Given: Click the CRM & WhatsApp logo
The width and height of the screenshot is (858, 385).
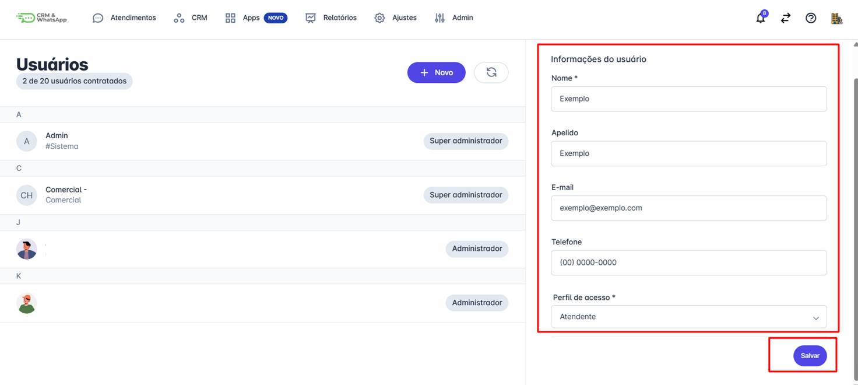Looking at the screenshot, I should 42,18.
